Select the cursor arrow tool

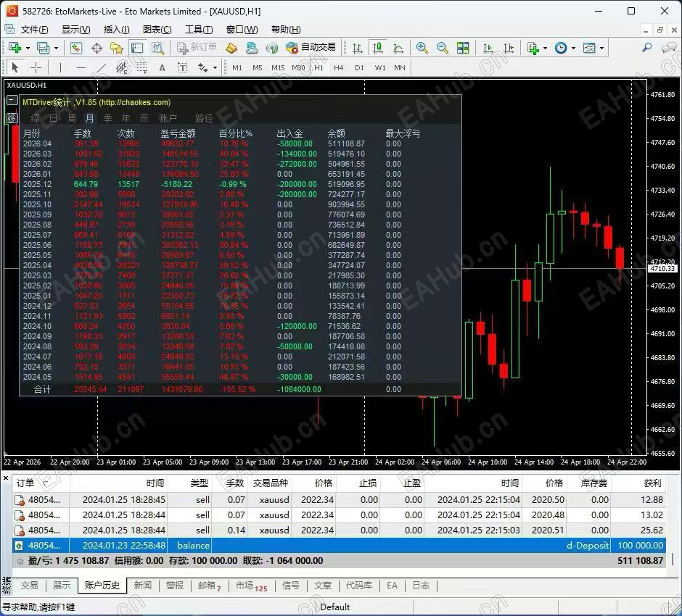[15, 67]
